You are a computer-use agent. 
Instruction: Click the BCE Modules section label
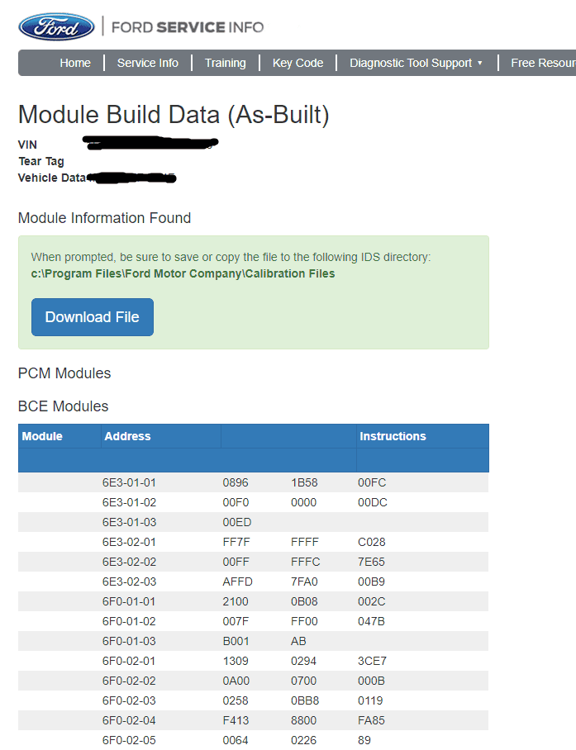click(x=64, y=406)
